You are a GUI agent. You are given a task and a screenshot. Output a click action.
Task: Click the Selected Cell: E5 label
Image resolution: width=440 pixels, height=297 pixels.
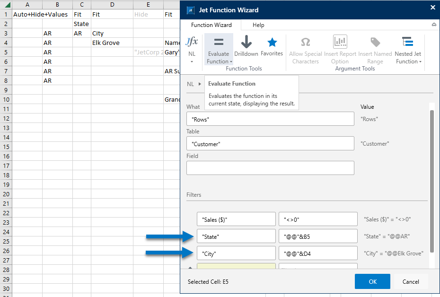click(x=208, y=281)
